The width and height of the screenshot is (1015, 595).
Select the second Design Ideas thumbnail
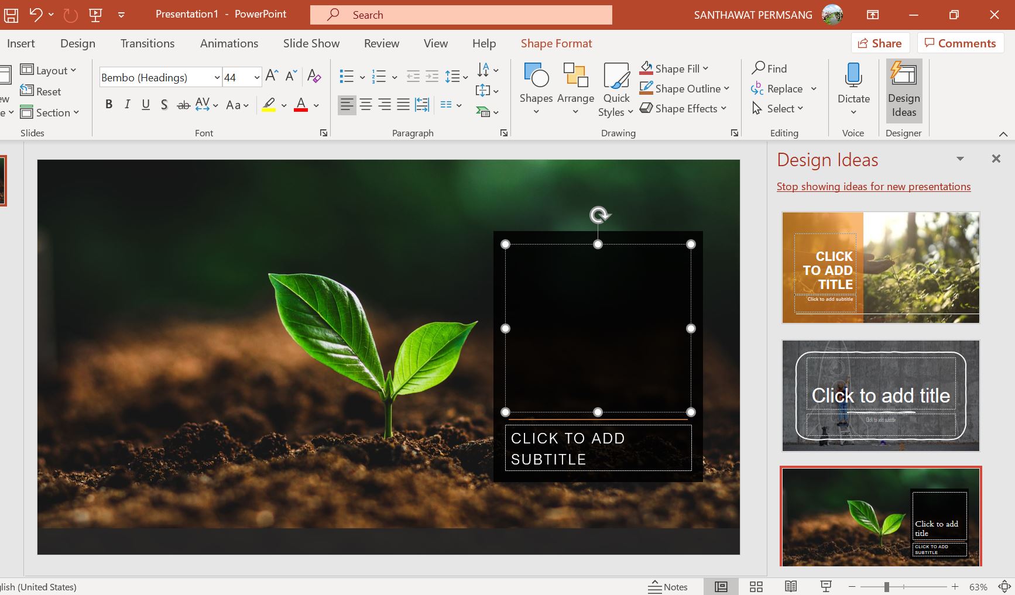[880, 395]
